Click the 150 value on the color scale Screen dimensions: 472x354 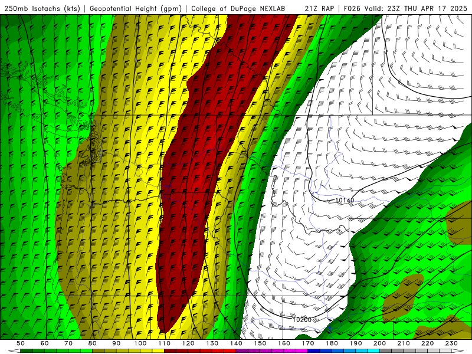tap(260, 343)
